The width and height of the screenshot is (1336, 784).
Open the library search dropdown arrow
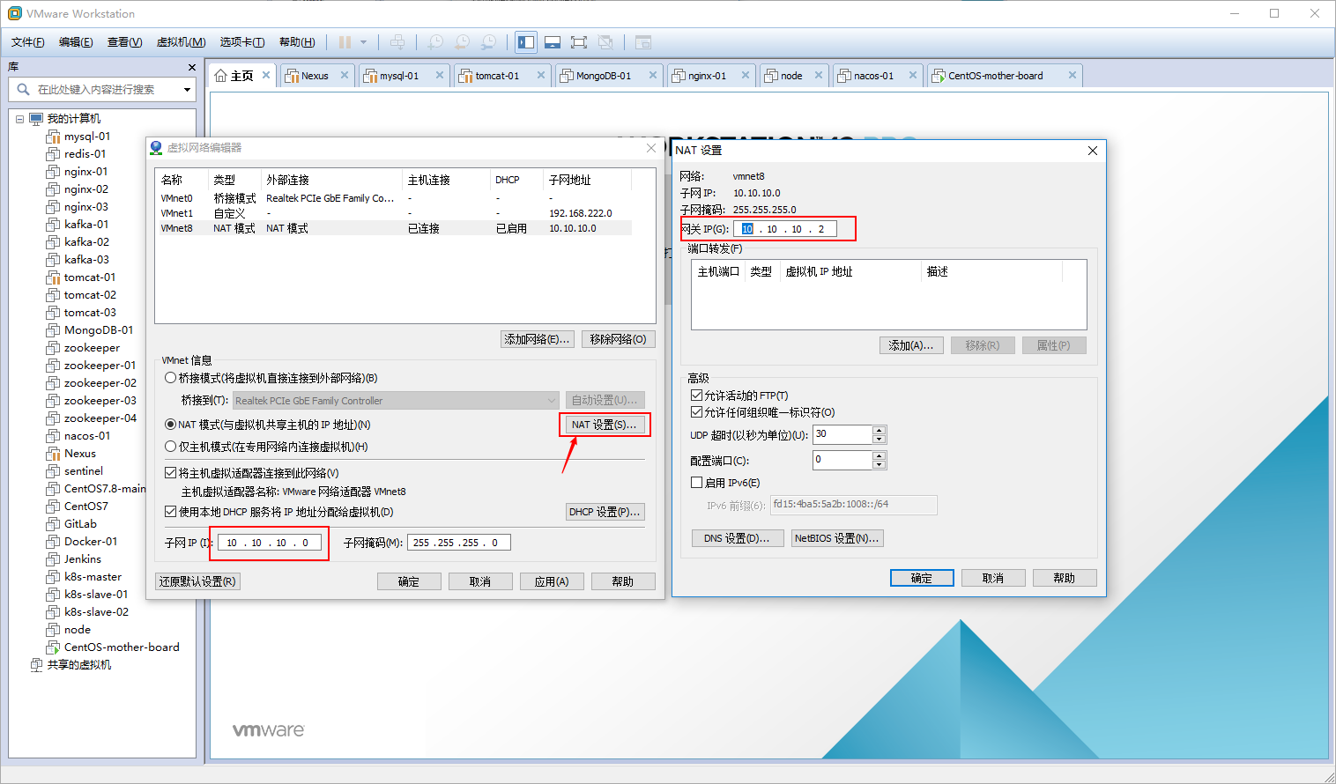pos(187,90)
